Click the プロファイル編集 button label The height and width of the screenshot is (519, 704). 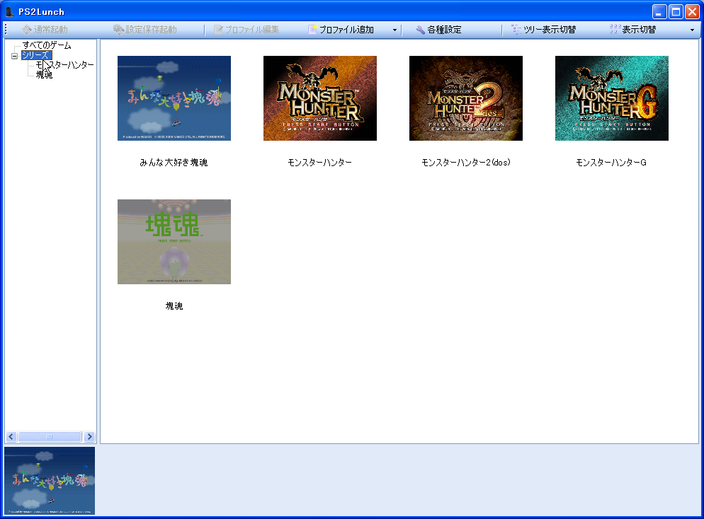pyautogui.click(x=252, y=30)
